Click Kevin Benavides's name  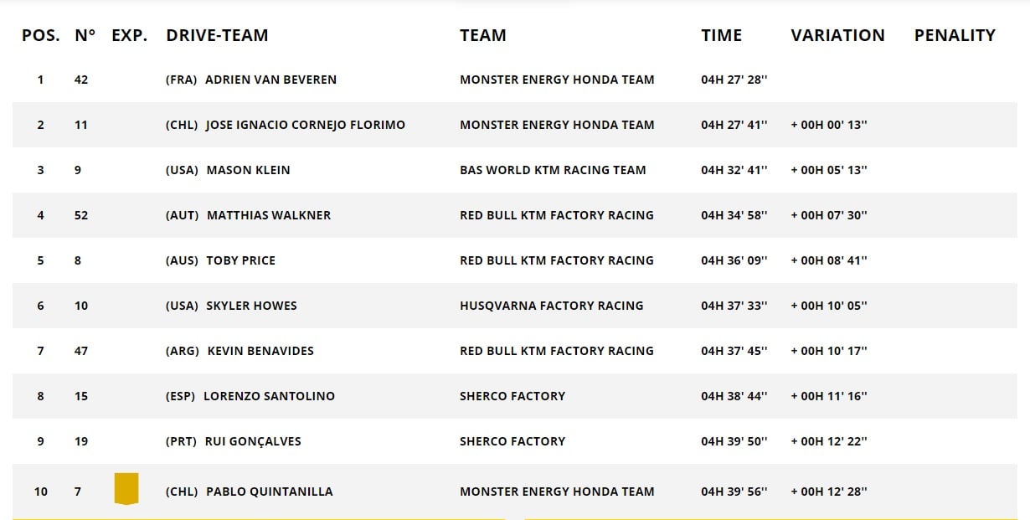tap(260, 351)
